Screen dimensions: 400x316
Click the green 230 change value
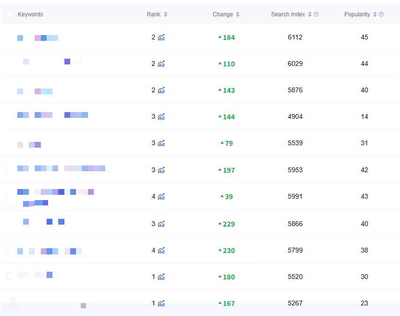tap(229, 251)
